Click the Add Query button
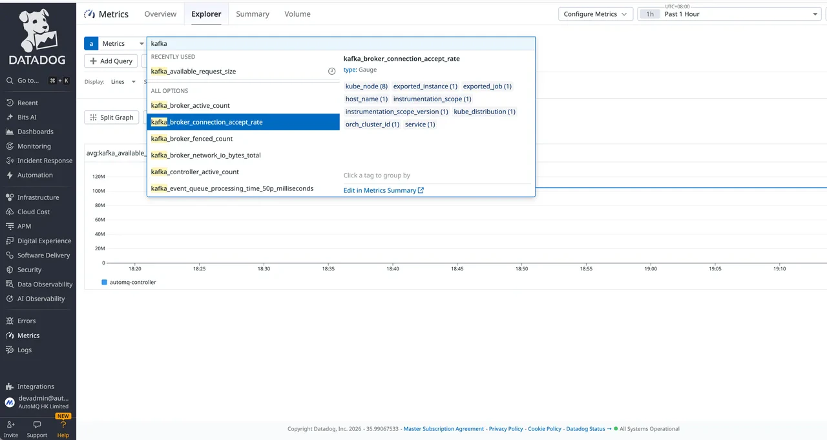This screenshot has width=827, height=440. pyautogui.click(x=110, y=61)
